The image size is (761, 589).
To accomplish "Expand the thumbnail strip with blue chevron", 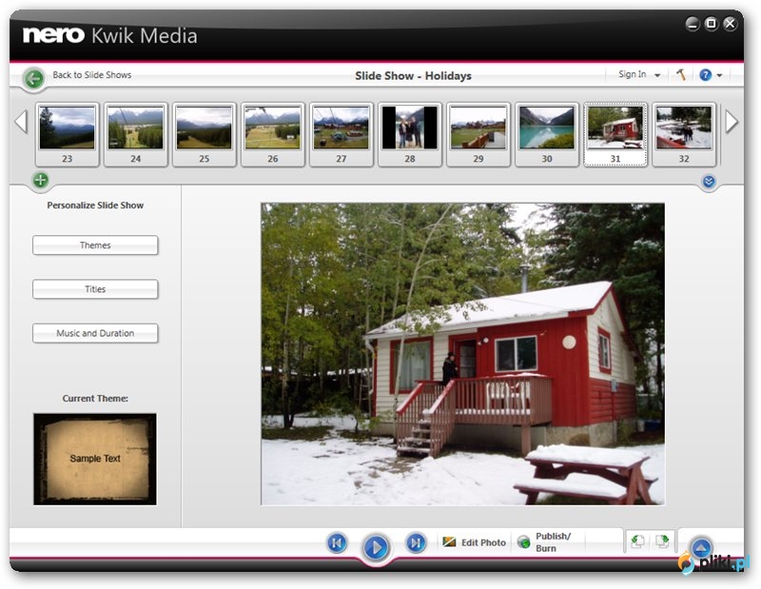I will 709,182.
